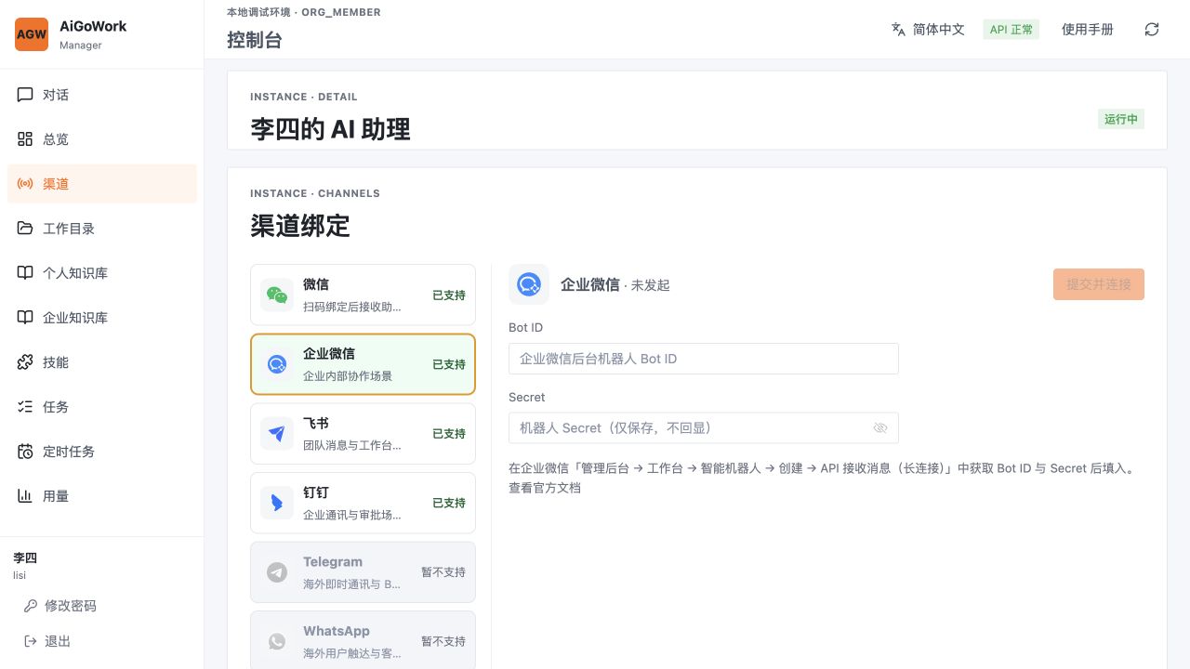Open 企业知识库 sidebar entry
This screenshot has height=669, width=1190.
pos(102,318)
